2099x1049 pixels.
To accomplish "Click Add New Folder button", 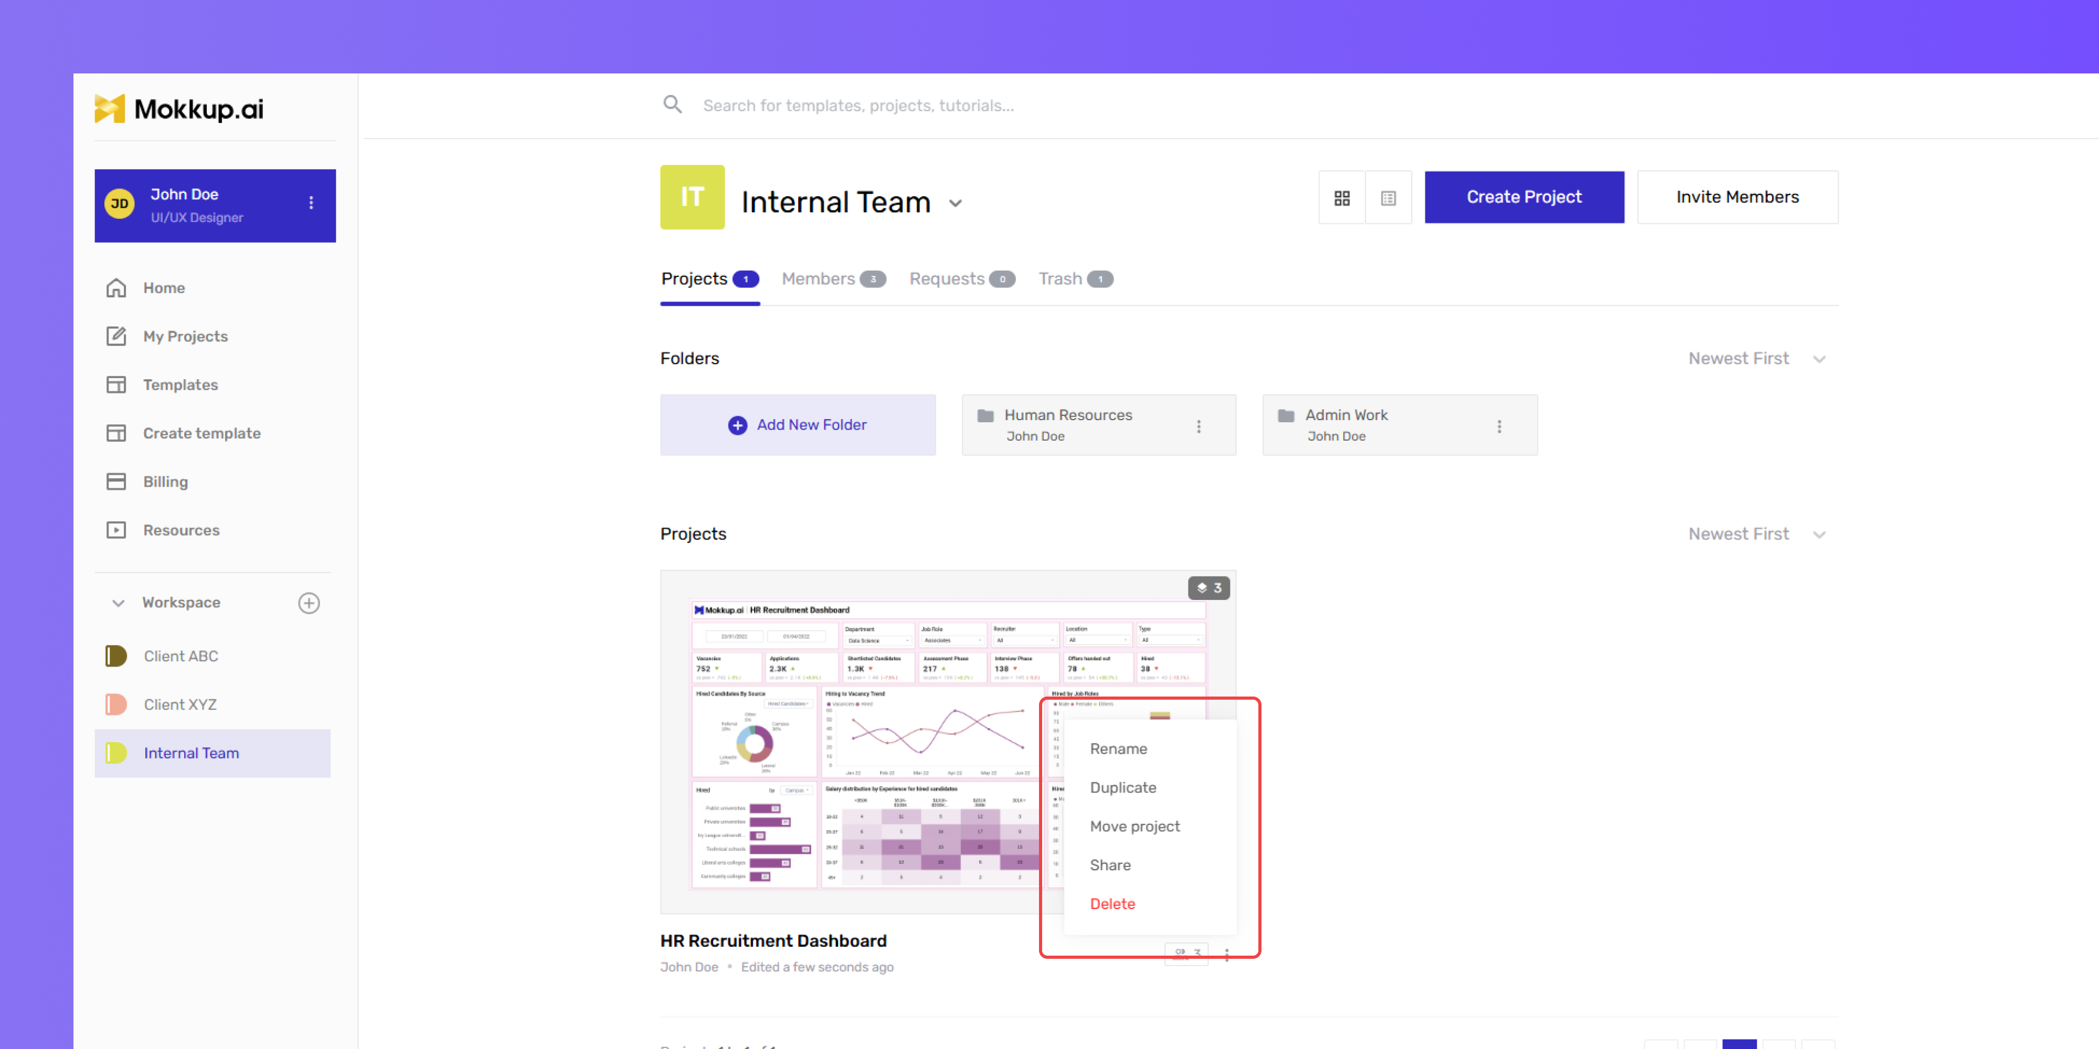I will [x=798, y=425].
